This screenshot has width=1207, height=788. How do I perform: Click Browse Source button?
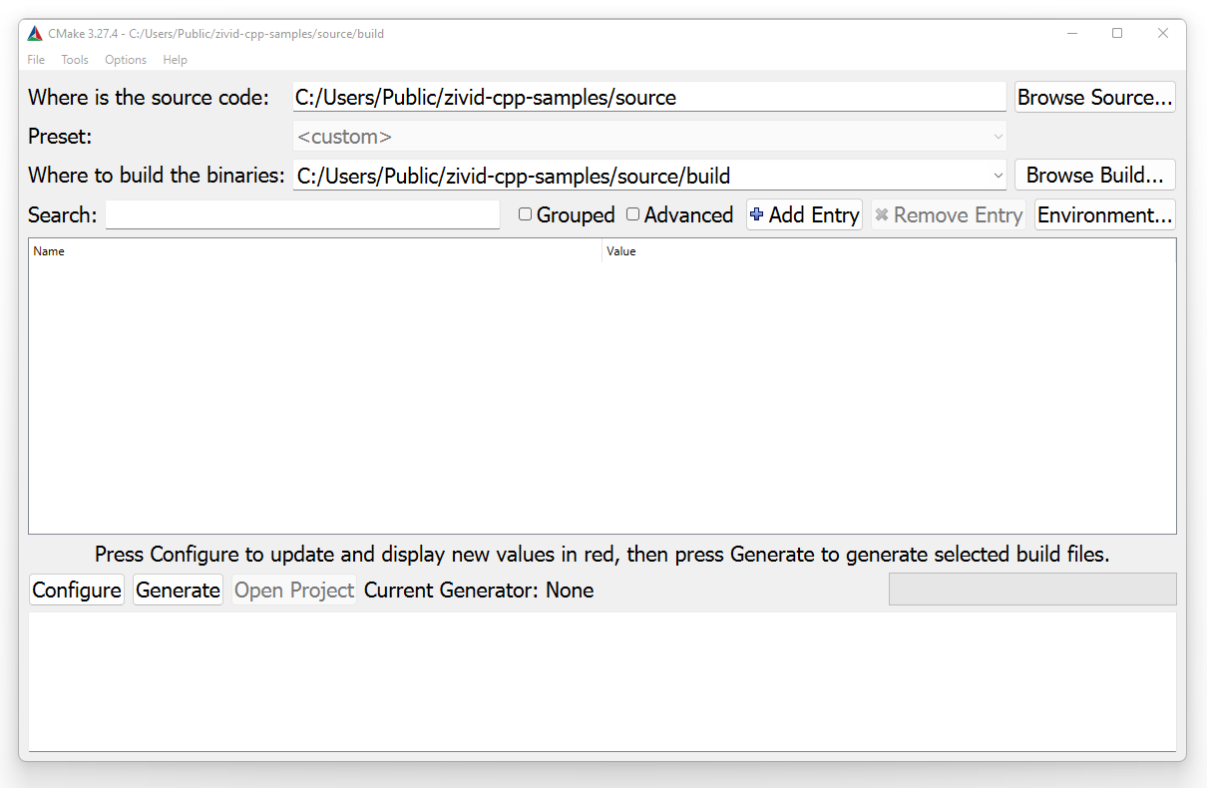click(1094, 98)
